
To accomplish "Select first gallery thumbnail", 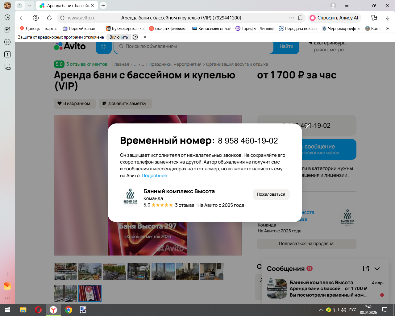I will pyautogui.click(x=65, y=272).
